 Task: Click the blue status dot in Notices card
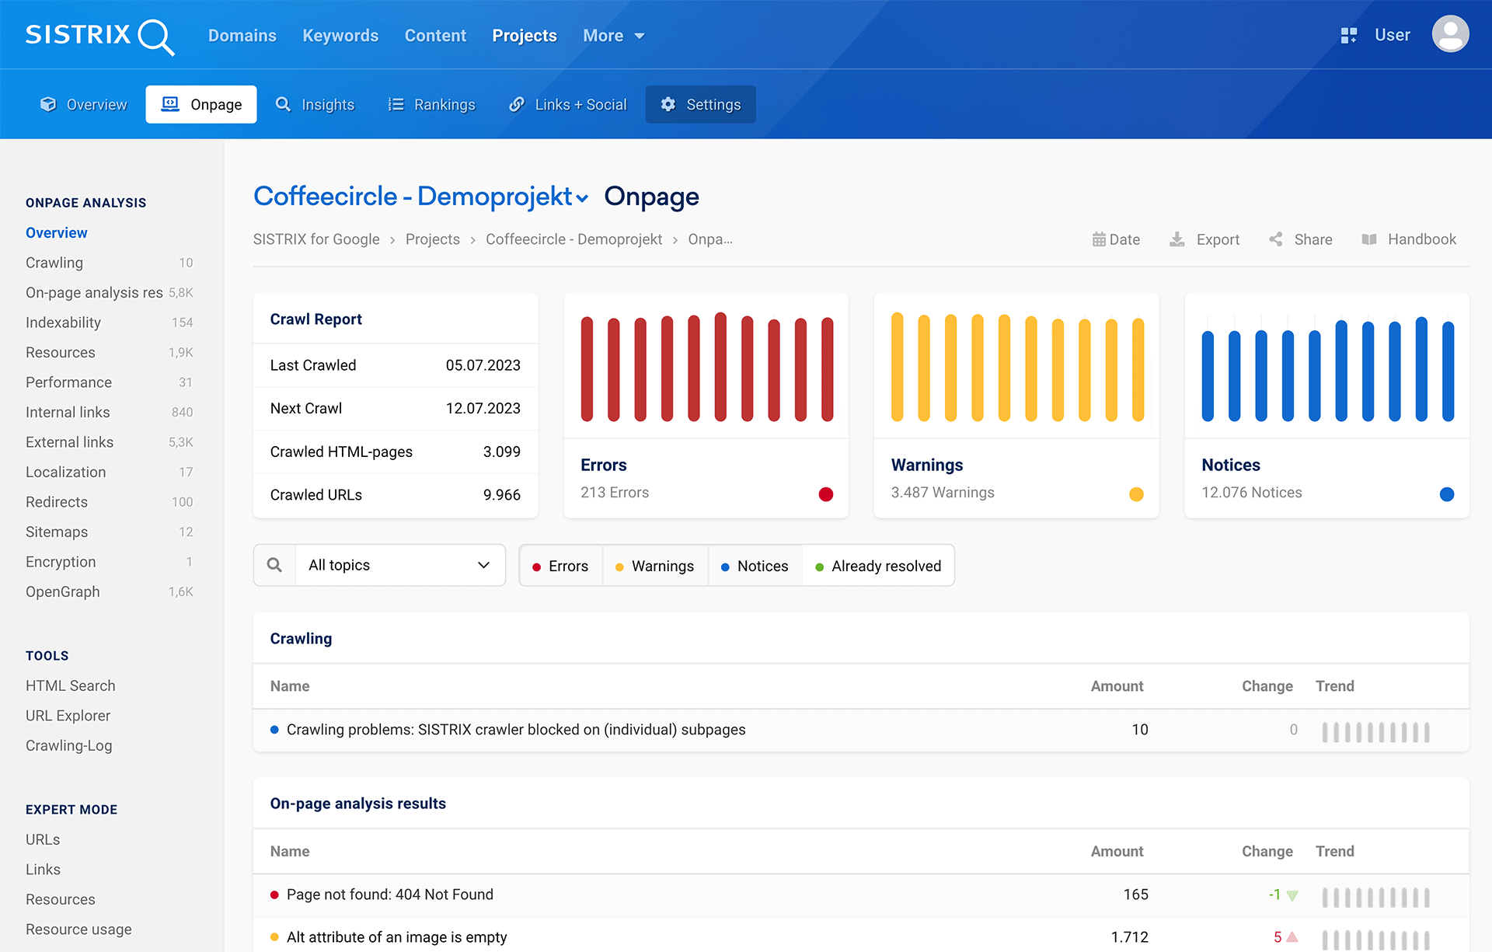[x=1447, y=494]
